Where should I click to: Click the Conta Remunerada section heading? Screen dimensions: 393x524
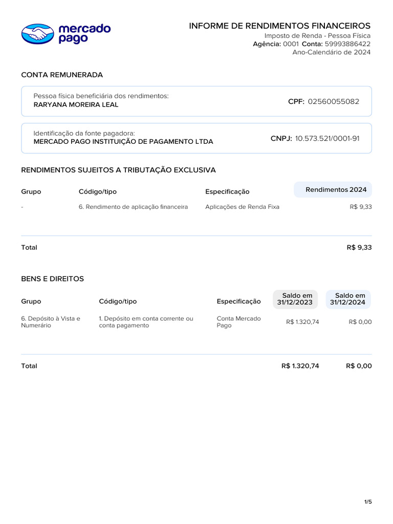(62, 75)
